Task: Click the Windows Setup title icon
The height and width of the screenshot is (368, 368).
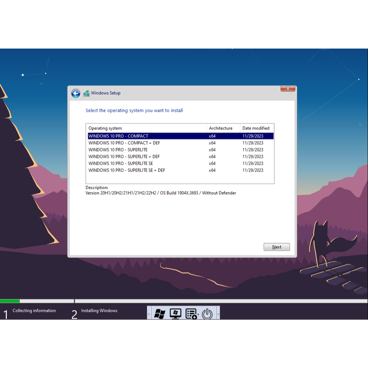Action: point(86,94)
